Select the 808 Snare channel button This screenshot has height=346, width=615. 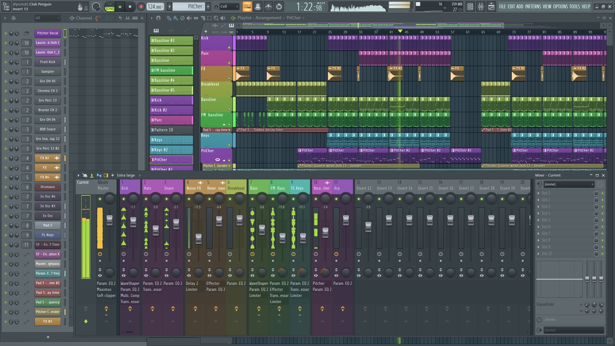[x=48, y=129]
